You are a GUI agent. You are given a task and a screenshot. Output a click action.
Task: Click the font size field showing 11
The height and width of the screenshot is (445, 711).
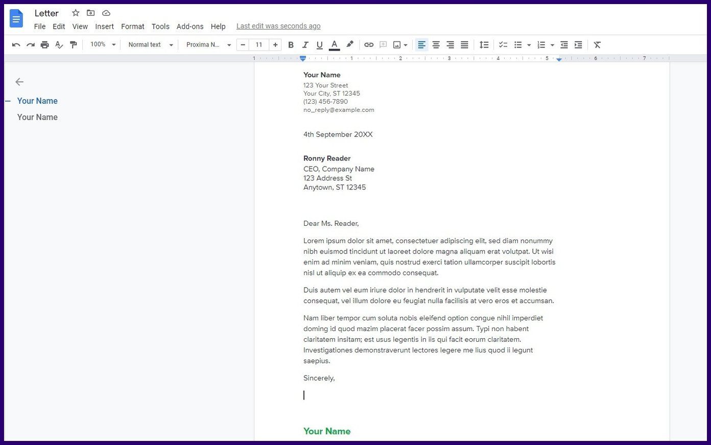click(259, 45)
